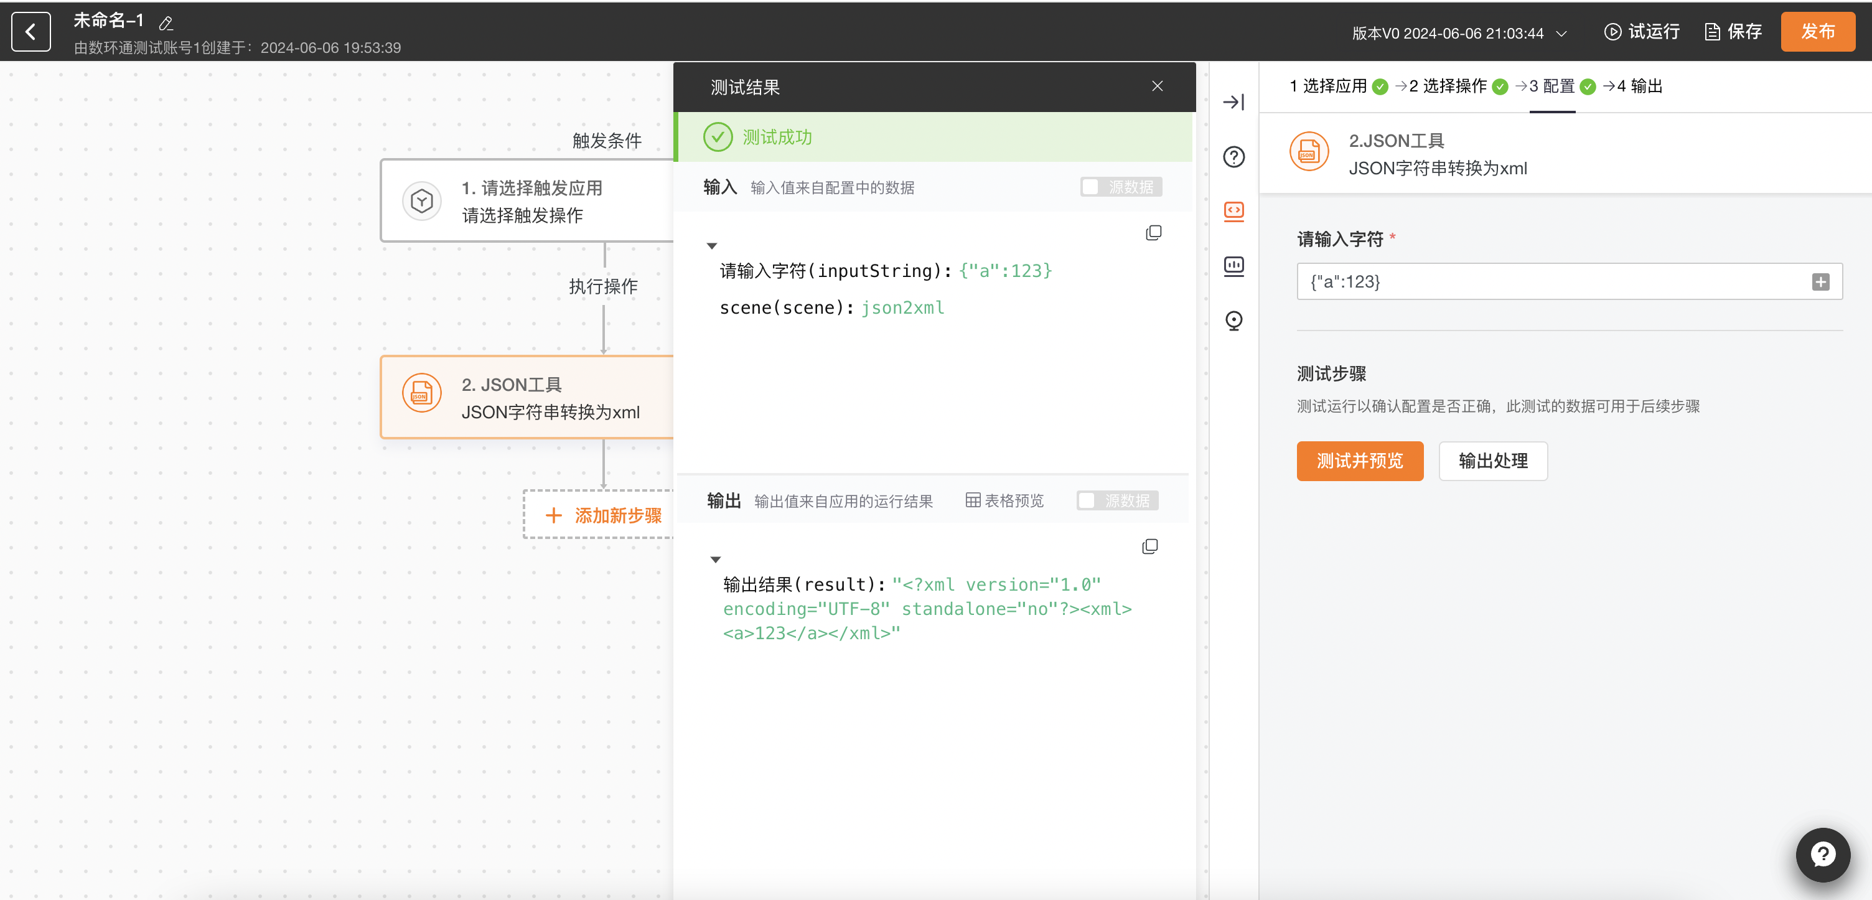Click the location pin sidebar icon

point(1233,321)
